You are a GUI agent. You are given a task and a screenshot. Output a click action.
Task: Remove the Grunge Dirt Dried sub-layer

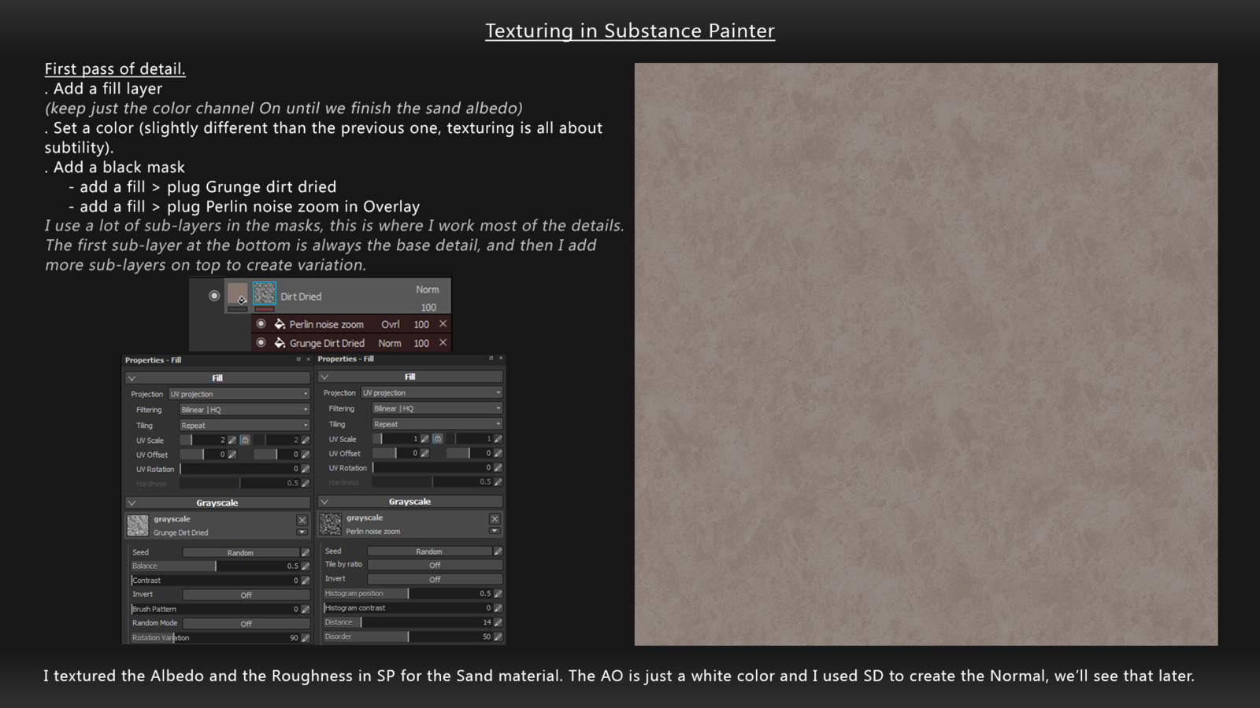click(443, 342)
